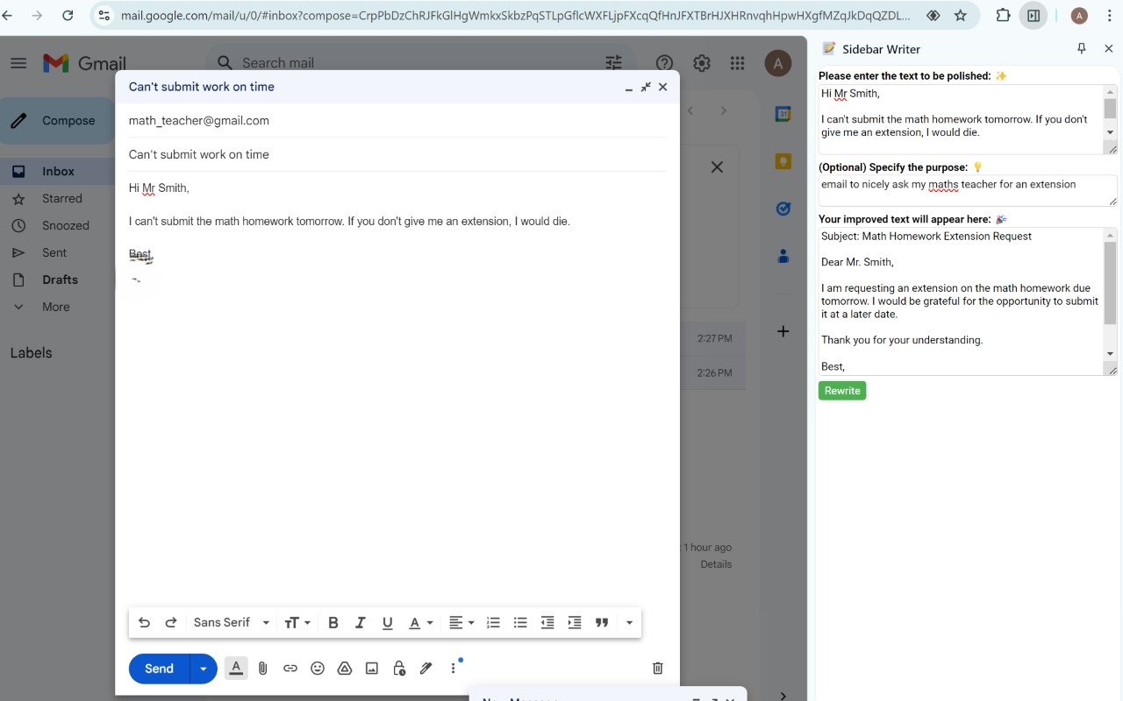Open the Inbox folder

58,172
